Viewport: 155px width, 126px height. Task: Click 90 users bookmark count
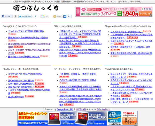coord(126,95)
